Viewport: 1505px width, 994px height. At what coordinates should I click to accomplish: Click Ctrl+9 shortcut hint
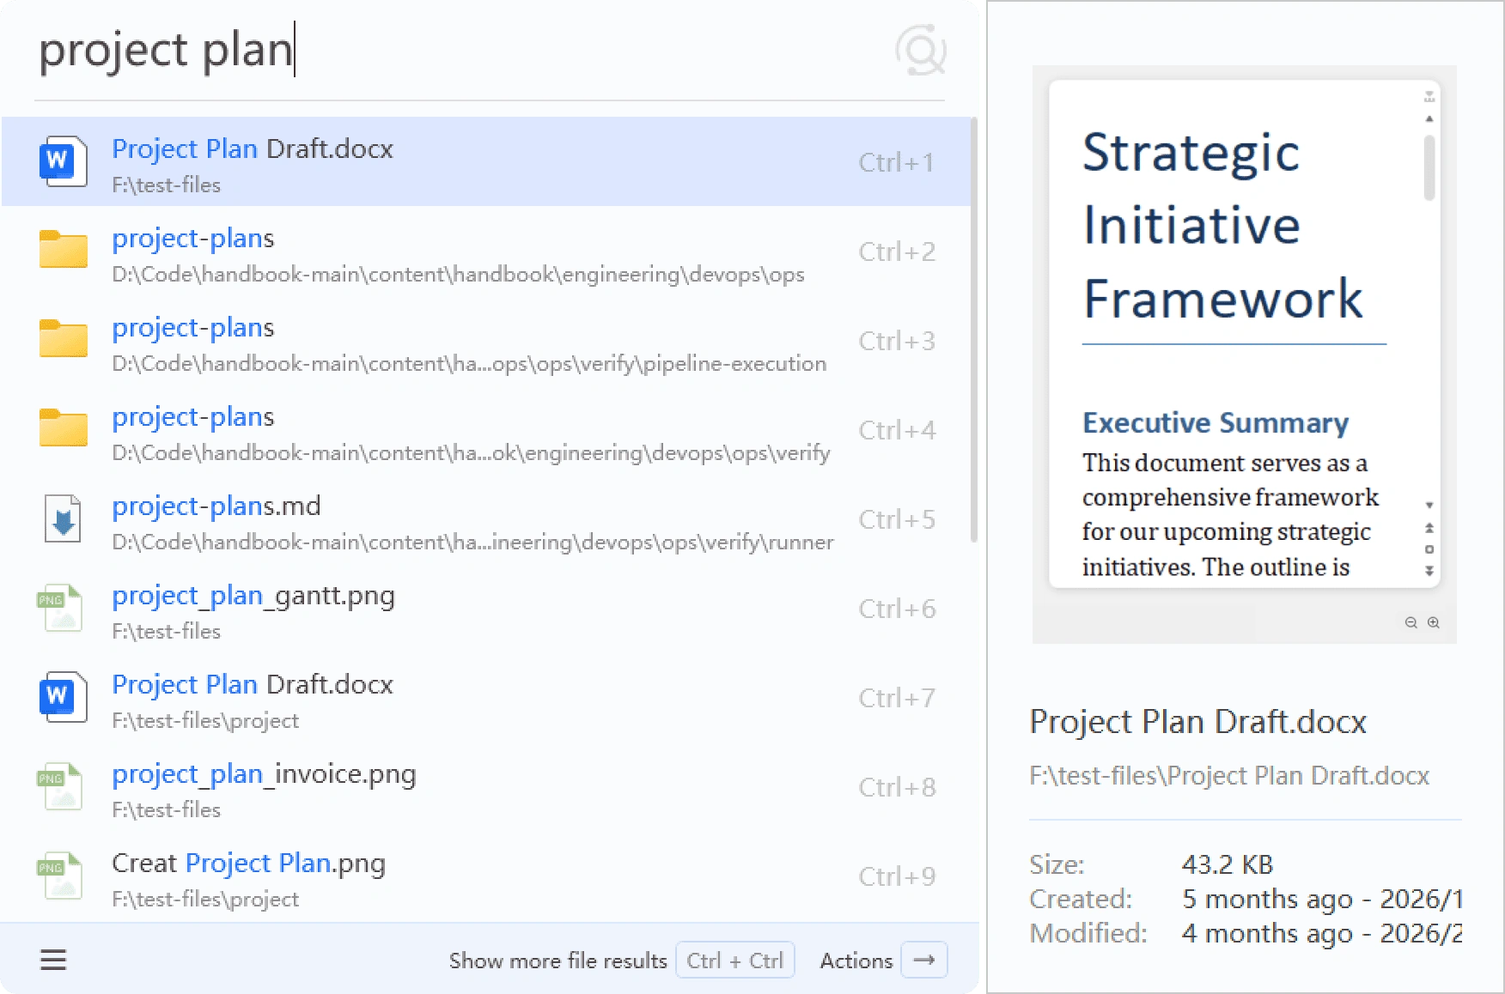point(896,876)
